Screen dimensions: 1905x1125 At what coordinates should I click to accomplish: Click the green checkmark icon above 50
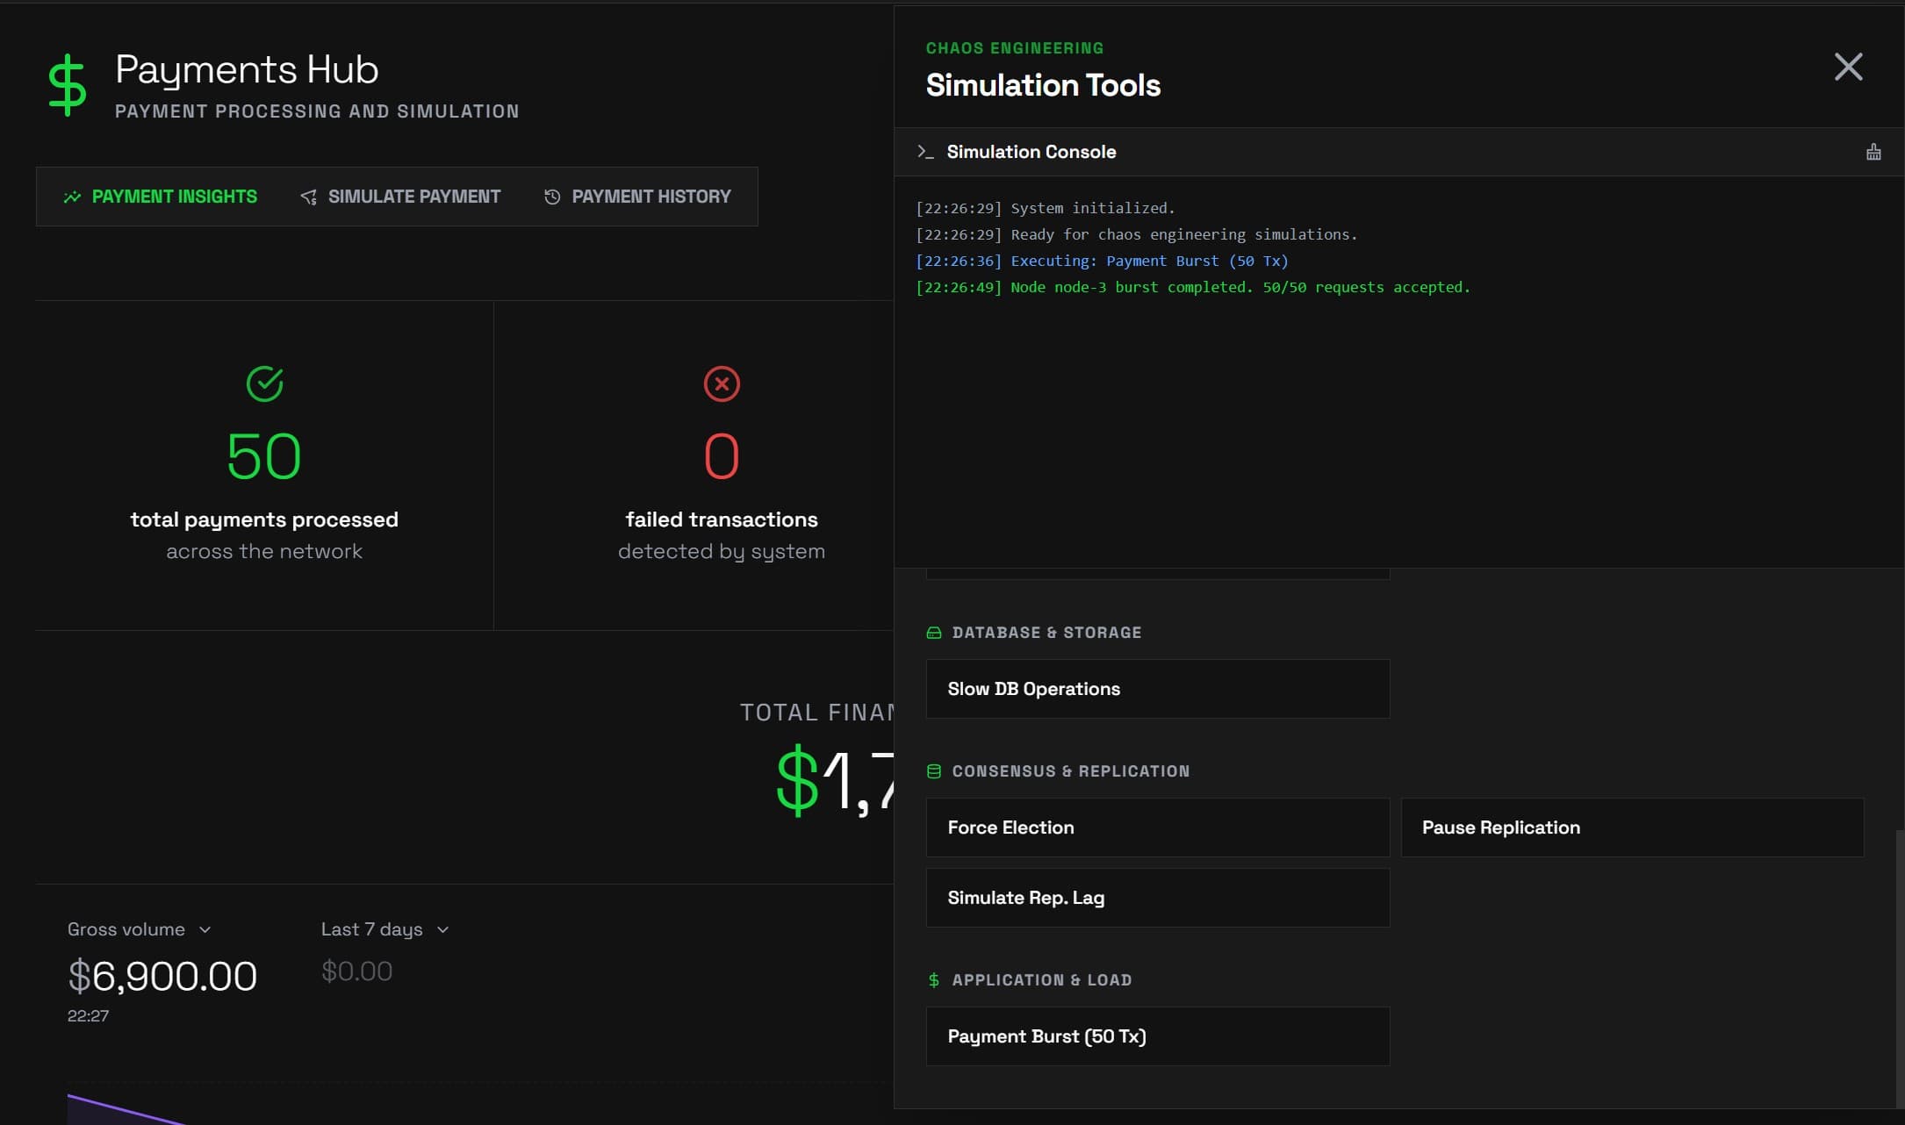pos(264,383)
